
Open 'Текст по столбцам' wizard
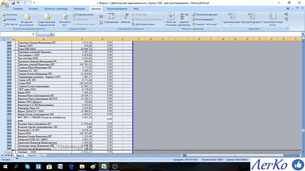coord(171,19)
